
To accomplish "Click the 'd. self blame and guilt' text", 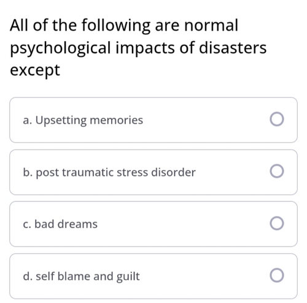I will point(81,277).
